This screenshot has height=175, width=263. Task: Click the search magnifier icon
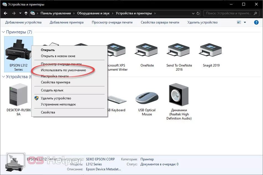pos(256,13)
